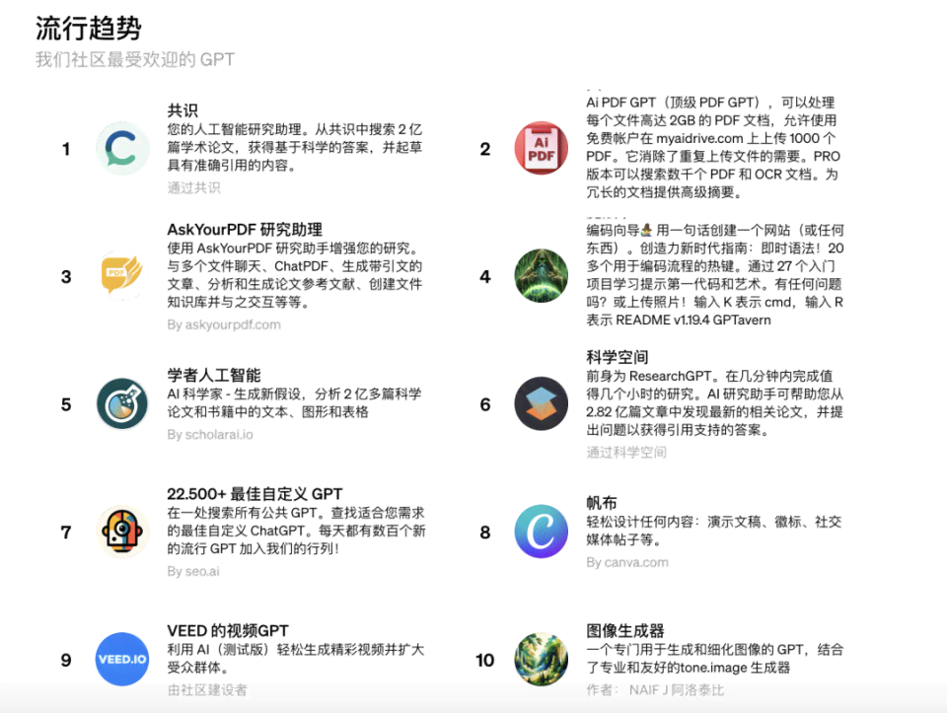Click 22.500+ 最佳自定义 GPT title
947x713 pixels.
click(x=255, y=494)
